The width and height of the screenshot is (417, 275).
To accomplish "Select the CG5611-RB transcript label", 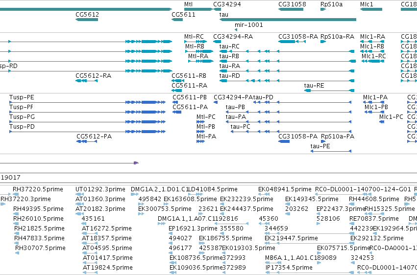I will 189,76.
